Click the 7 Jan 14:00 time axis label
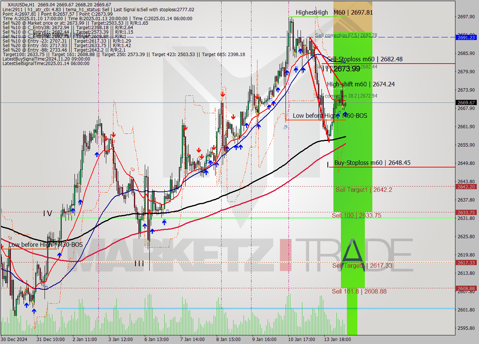The height and width of the screenshot is (344, 479). coord(192,340)
